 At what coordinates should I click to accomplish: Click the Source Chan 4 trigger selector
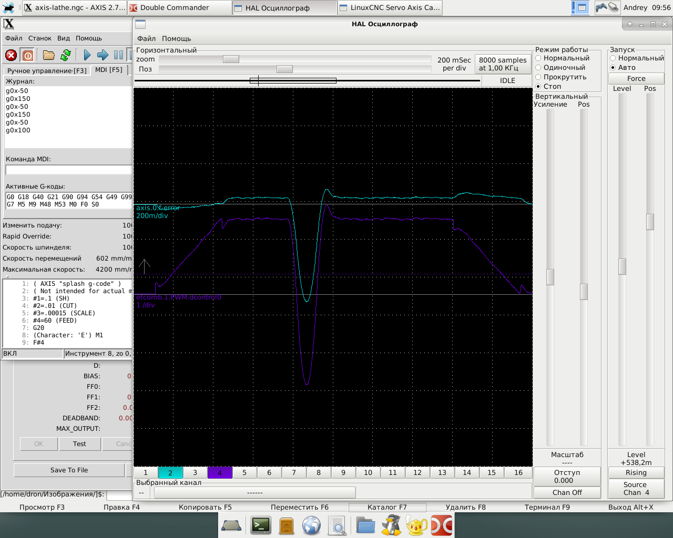[636, 489]
